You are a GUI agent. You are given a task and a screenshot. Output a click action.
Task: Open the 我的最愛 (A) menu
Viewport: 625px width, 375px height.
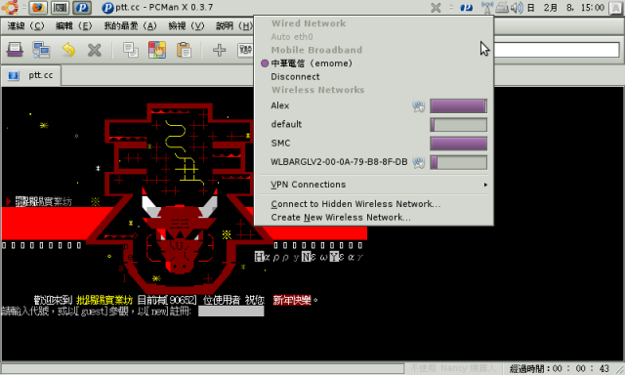(130, 26)
